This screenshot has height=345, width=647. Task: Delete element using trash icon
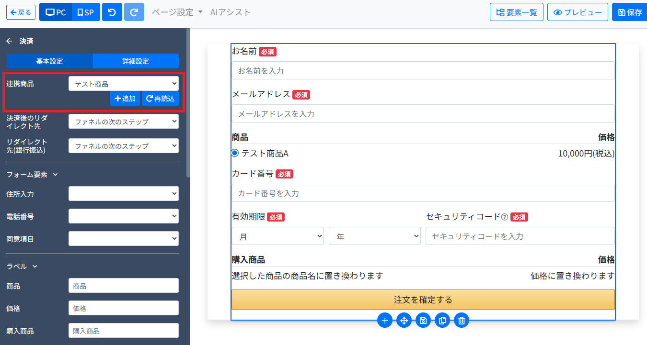[x=462, y=320]
